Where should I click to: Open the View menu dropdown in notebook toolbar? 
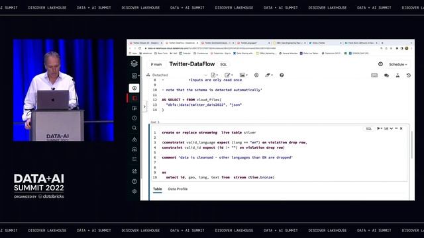[243, 75]
